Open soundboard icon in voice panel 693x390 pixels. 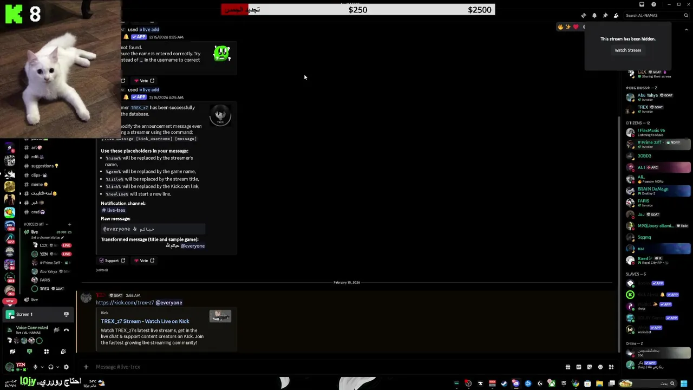[x=63, y=352]
